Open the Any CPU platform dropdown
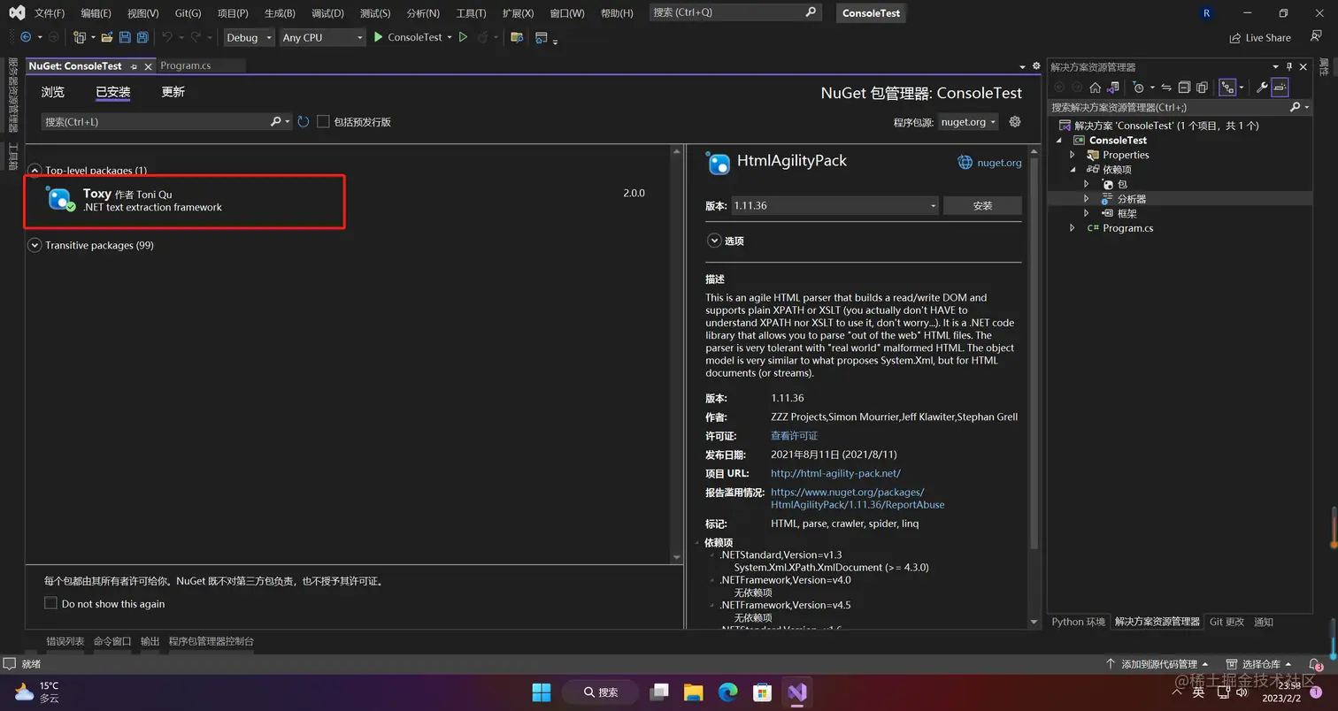 pos(322,37)
